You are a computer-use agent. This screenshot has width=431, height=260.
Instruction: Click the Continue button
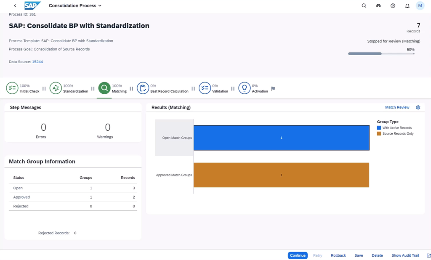298,255
